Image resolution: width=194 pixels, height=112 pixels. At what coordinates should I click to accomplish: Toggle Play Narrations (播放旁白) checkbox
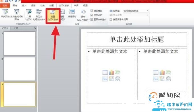coord(92,11)
